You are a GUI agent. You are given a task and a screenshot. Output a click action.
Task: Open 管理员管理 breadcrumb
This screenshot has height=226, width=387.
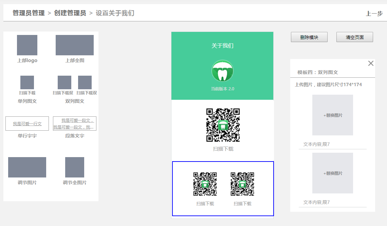pyautogui.click(x=29, y=13)
